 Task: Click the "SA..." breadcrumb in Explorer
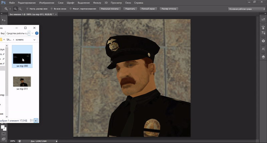click(9, 40)
